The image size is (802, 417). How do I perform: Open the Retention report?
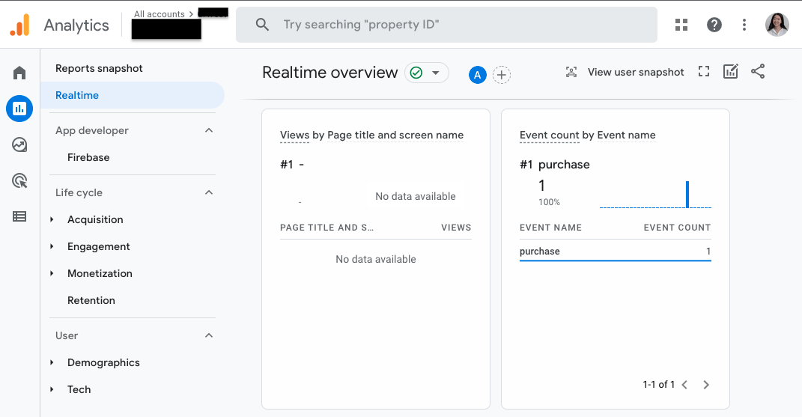coord(91,300)
